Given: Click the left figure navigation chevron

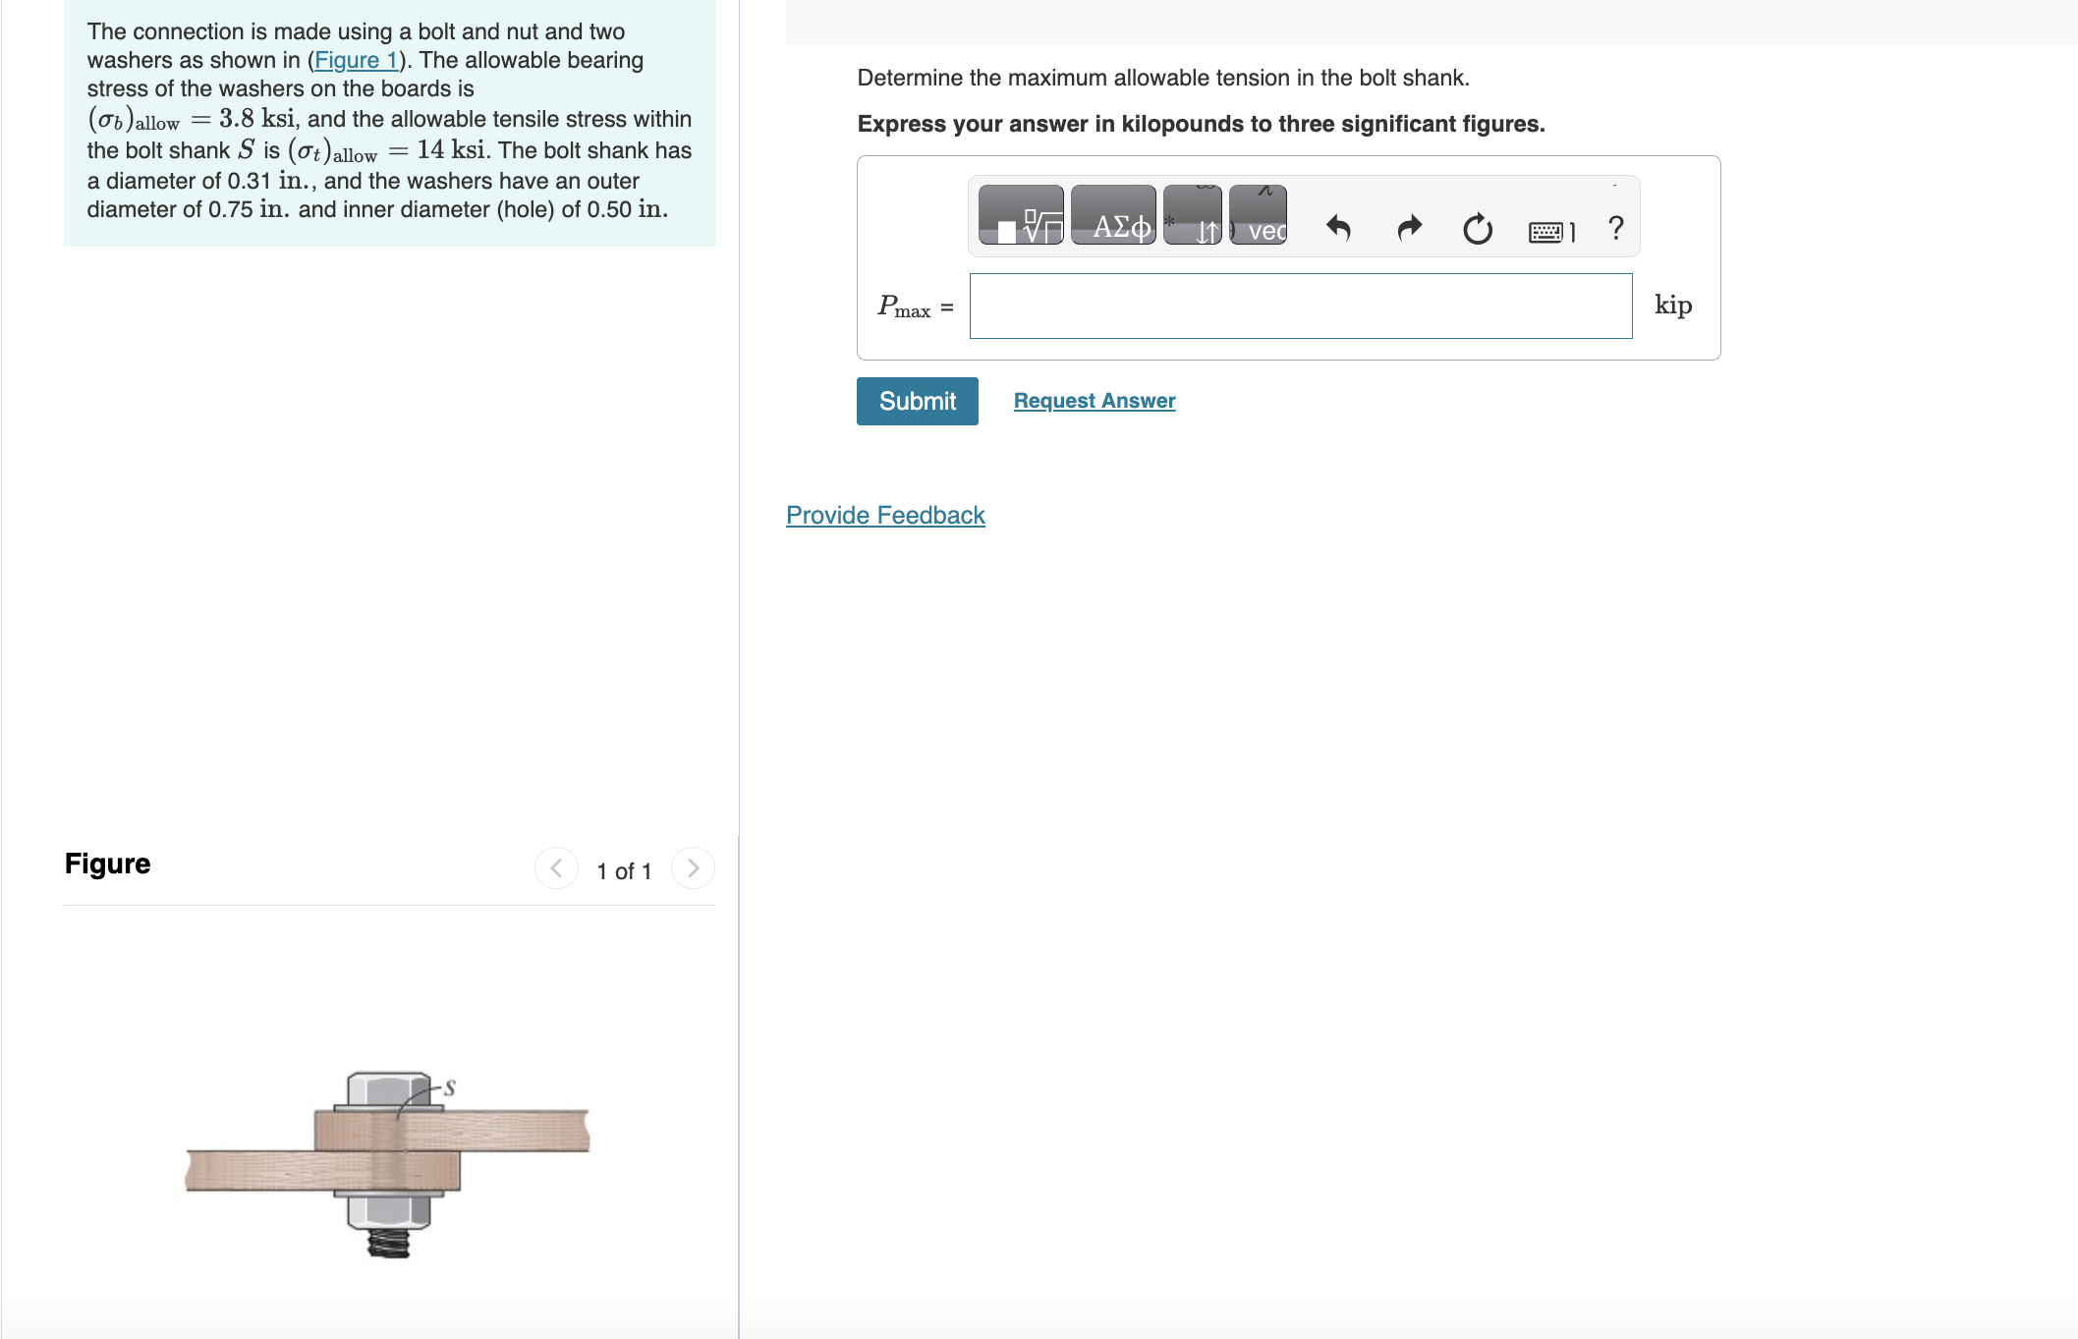Looking at the screenshot, I should tap(556, 868).
